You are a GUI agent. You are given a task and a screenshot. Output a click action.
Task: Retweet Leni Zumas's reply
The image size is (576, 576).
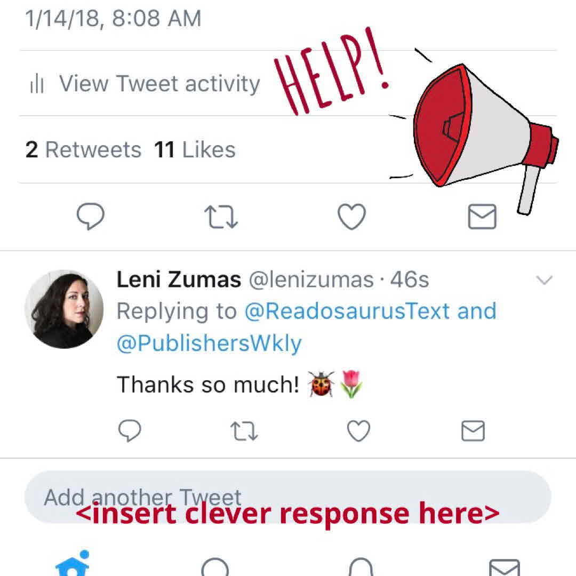(x=244, y=431)
